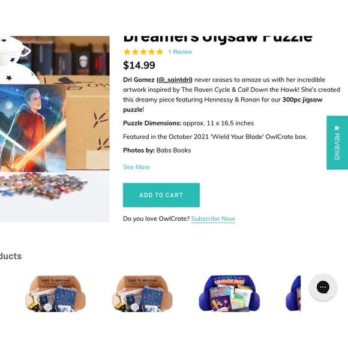Open the @_saintdri artist link
The width and height of the screenshot is (348, 348).
175,80
